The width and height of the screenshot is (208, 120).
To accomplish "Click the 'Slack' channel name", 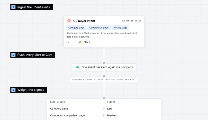I will click(x=87, y=42).
